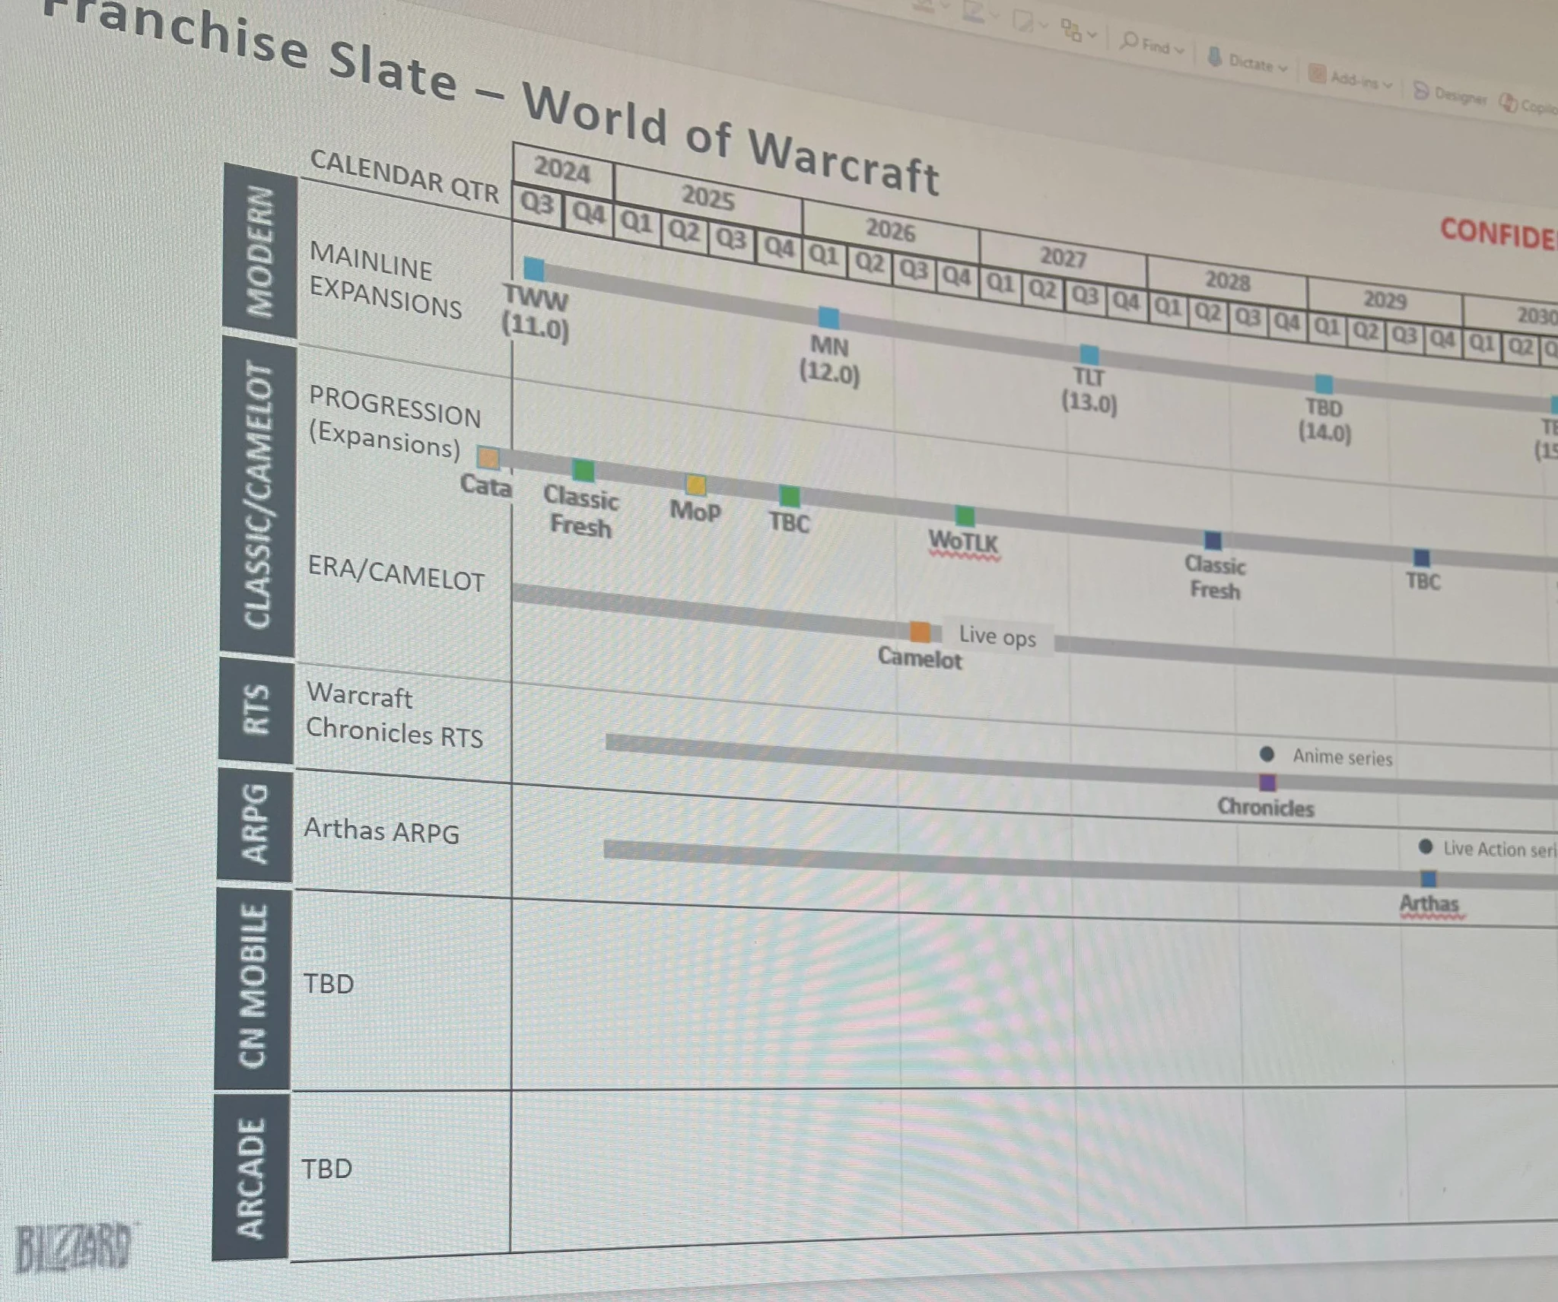
Task: Select the RTS section header block
Action: (256, 710)
